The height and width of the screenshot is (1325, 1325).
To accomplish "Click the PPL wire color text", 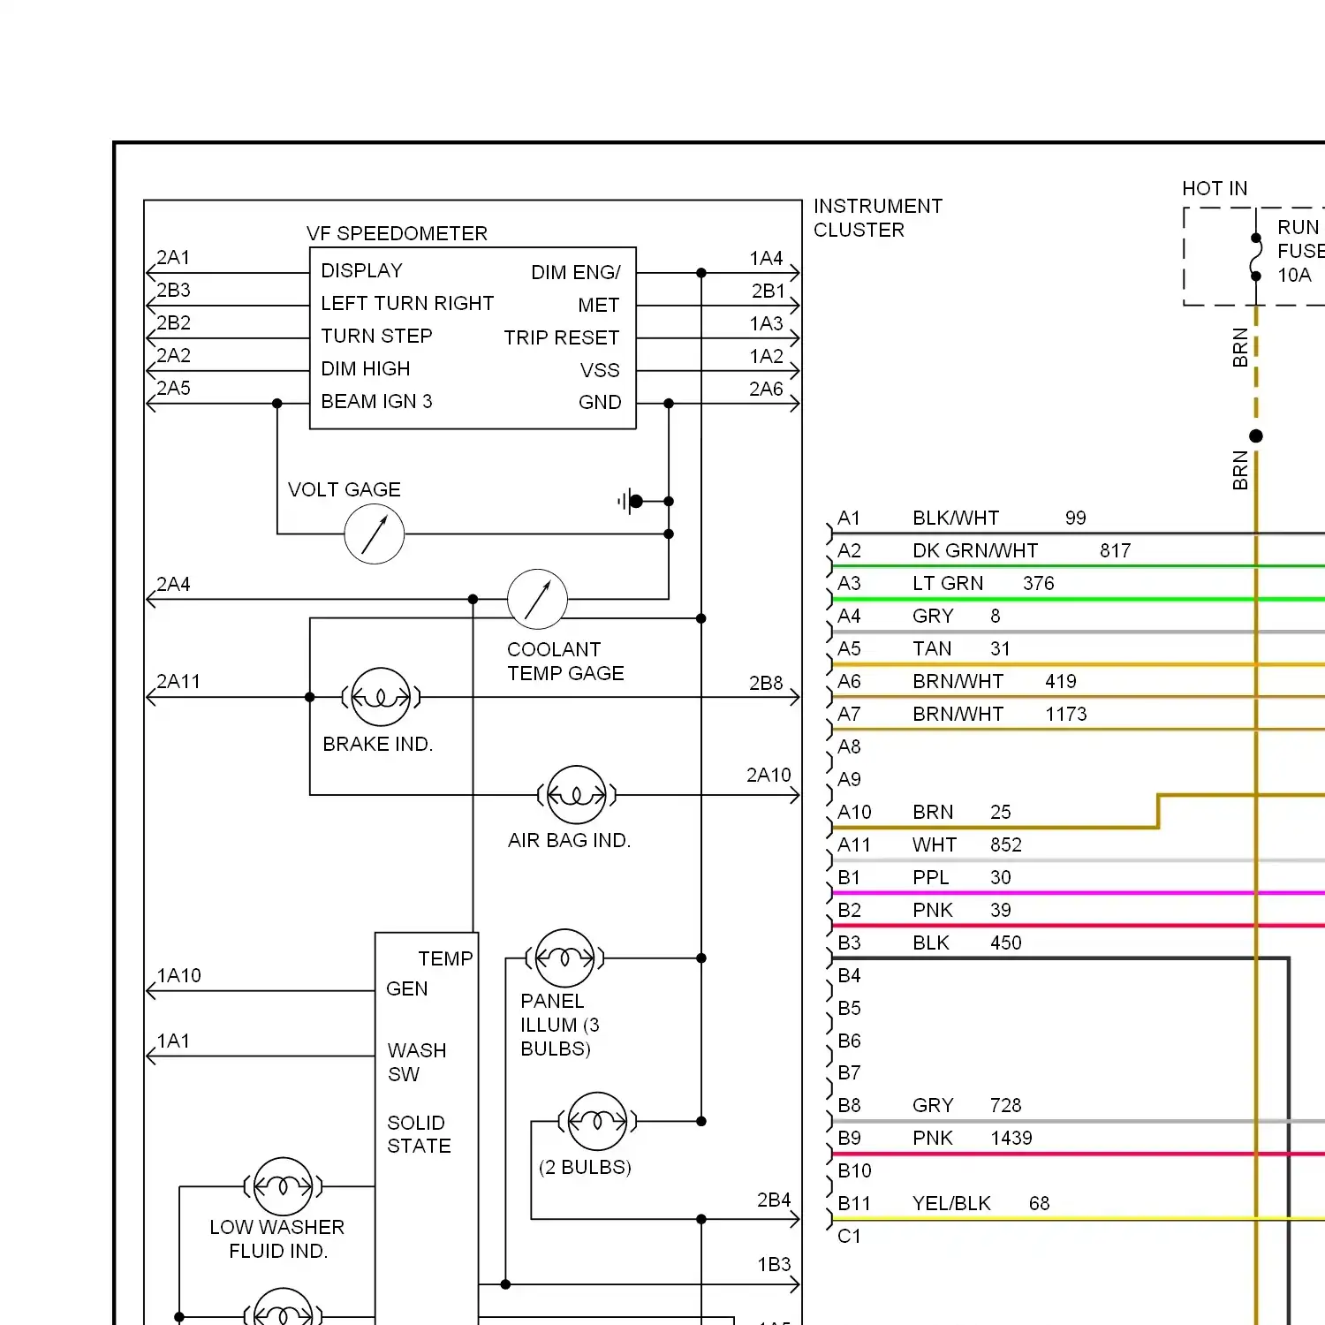I will pos(931,877).
